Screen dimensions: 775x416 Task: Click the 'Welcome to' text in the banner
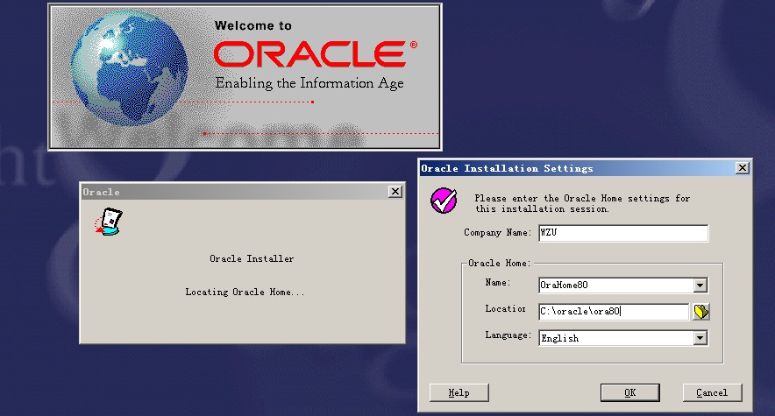[253, 25]
